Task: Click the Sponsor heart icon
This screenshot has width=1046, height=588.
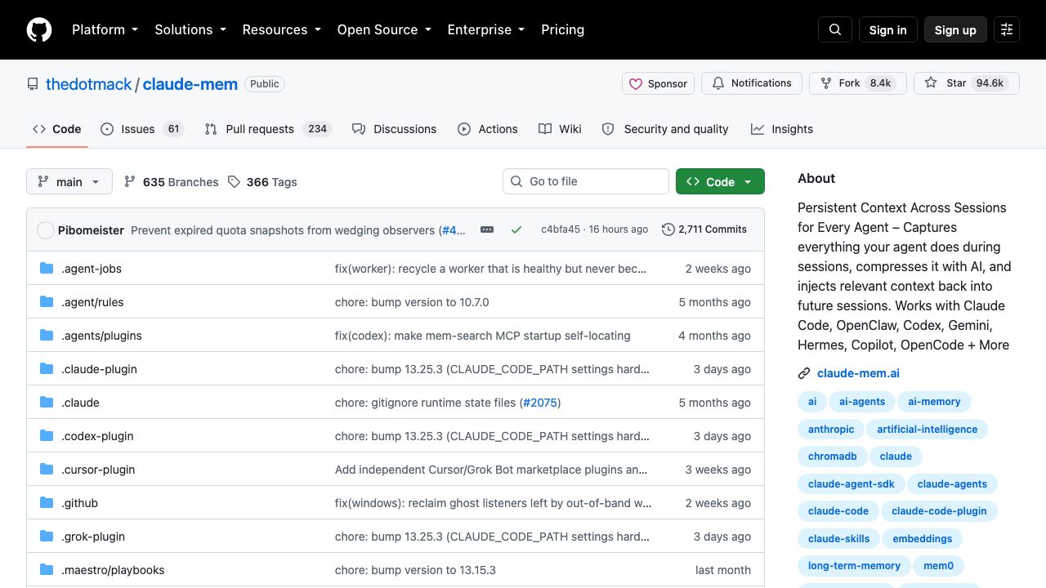Action: (x=636, y=83)
